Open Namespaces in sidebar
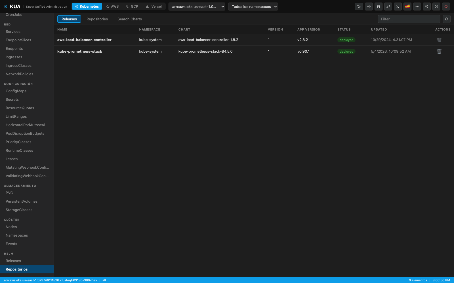 click(27, 235)
